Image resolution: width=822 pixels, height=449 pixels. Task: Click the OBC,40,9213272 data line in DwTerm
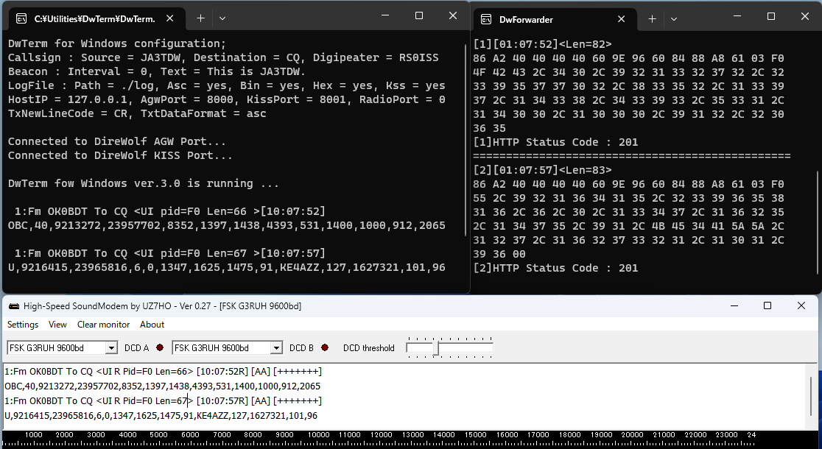226,225
